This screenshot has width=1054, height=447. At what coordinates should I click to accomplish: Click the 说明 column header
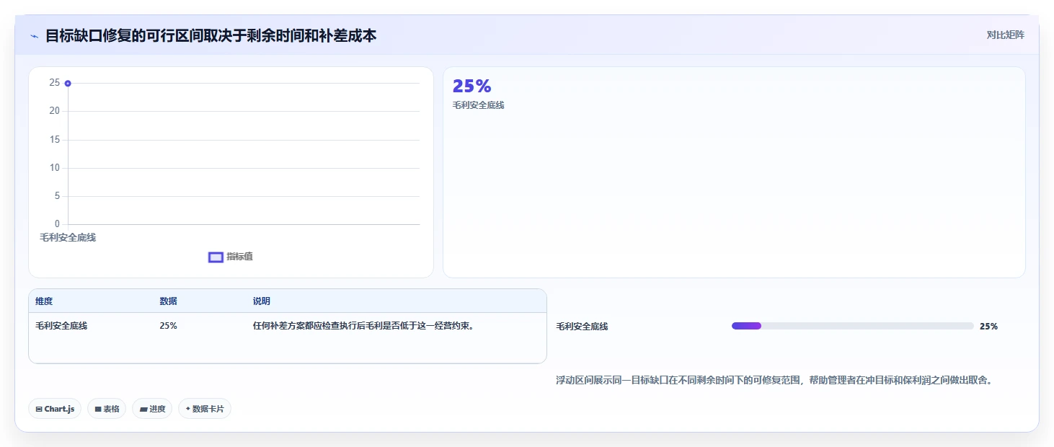click(261, 301)
